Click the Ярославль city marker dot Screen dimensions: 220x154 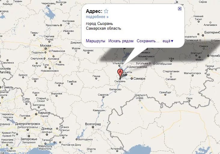click(x=61, y=25)
